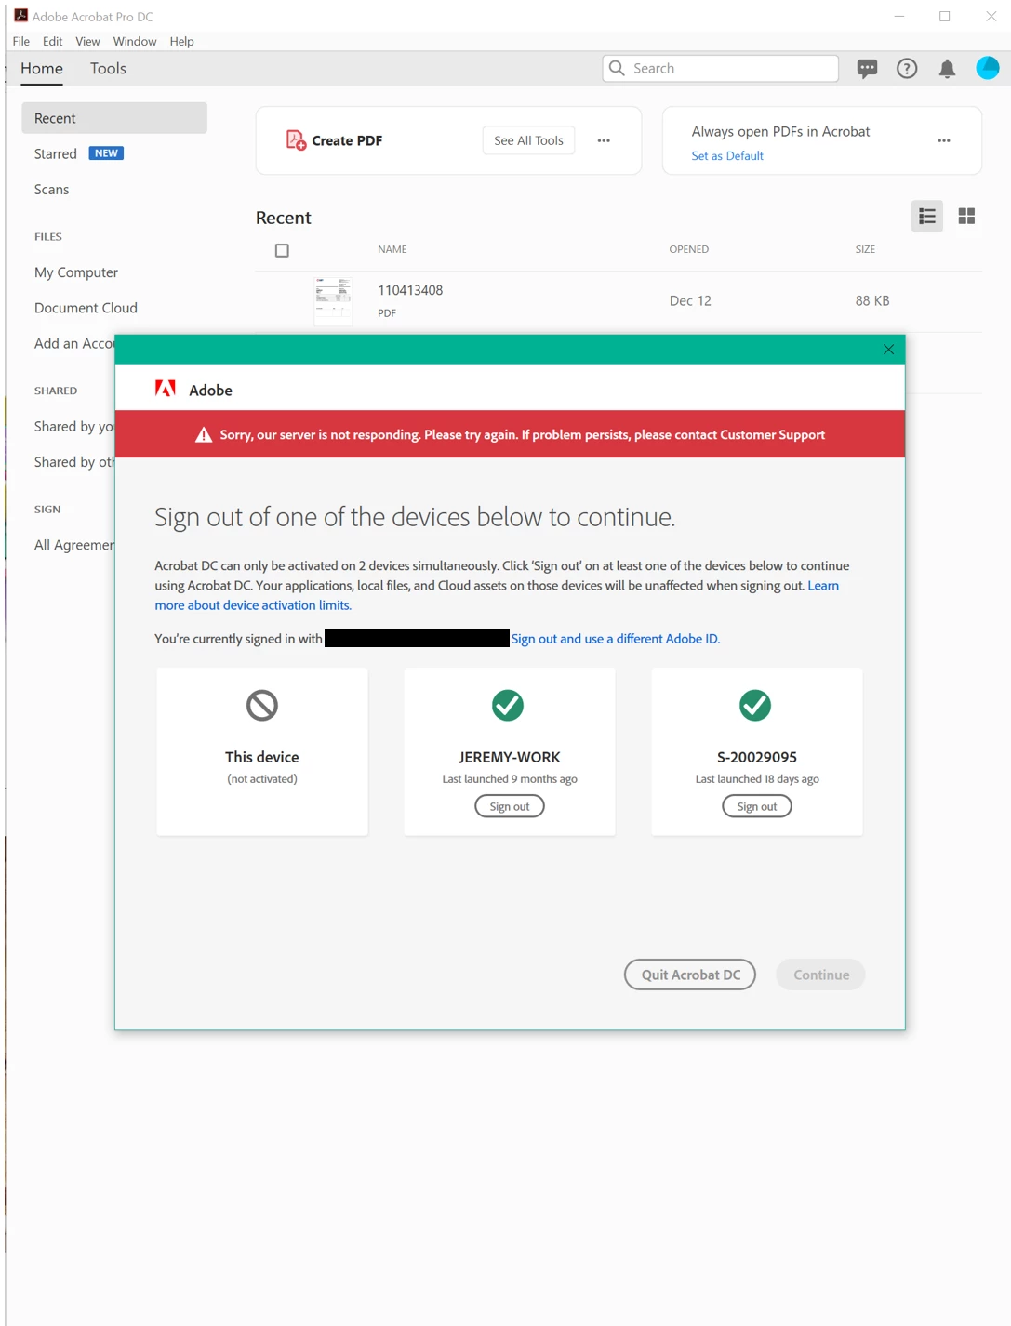Close the Adobe sign-out dialog
The height and width of the screenshot is (1326, 1011).
tap(888, 350)
